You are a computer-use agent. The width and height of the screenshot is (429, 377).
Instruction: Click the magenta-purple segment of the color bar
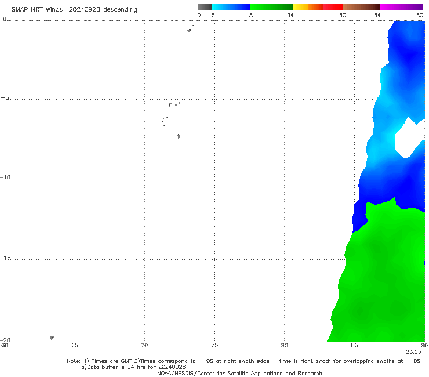tap(401, 7)
